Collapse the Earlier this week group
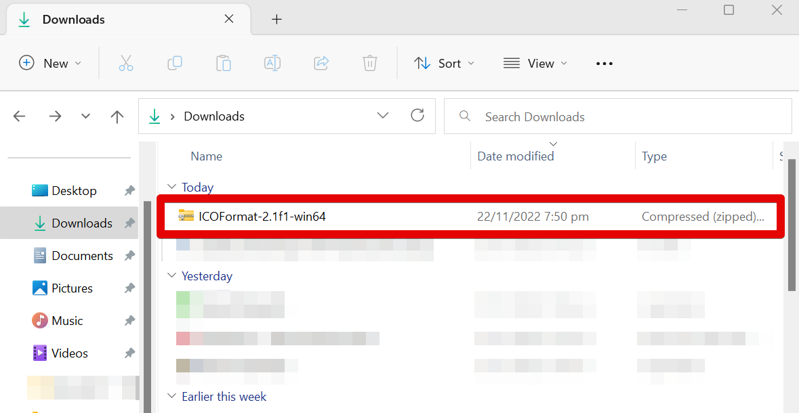Viewport: 799px width, 413px height. pos(172,396)
